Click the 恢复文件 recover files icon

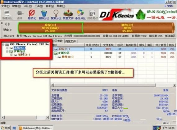point(68,15)
